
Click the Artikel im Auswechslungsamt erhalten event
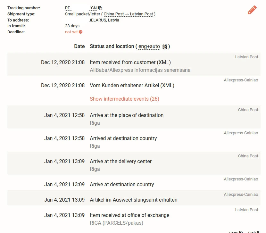(134, 200)
